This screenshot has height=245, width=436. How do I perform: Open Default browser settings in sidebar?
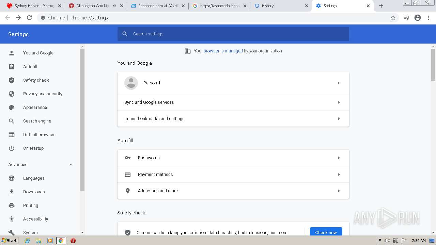pos(39,135)
